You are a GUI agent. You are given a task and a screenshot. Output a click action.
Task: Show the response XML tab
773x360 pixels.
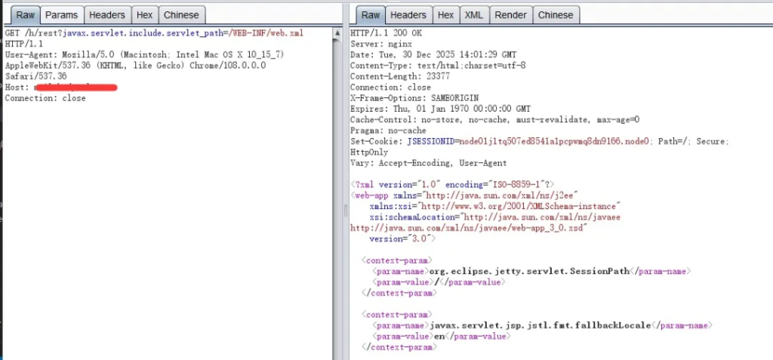coord(473,14)
